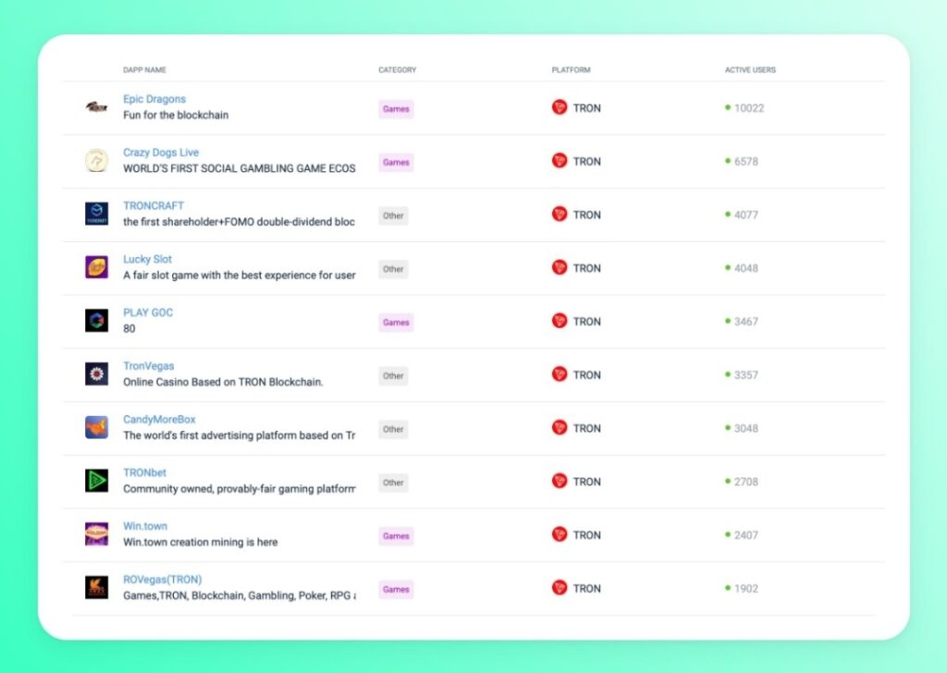947x673 pixels.
Task: Open the ROVegas(TRON) dapp link
Action: click(x=163, y=580)
